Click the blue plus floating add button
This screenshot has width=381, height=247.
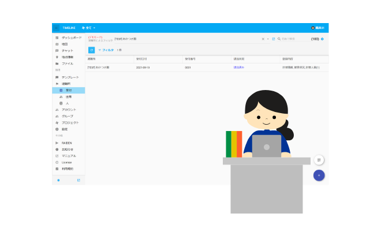[319, 175]
